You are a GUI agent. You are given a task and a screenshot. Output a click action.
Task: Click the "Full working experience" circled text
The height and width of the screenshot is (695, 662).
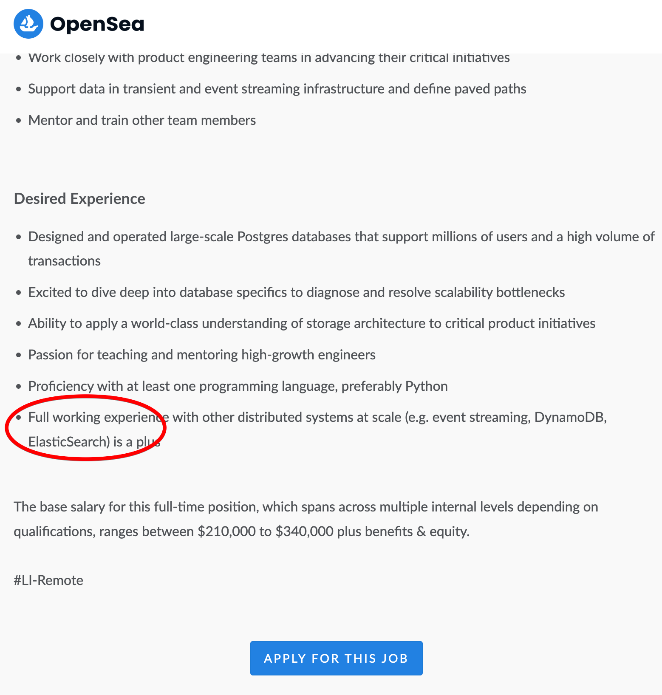click(x=98, y=418)
